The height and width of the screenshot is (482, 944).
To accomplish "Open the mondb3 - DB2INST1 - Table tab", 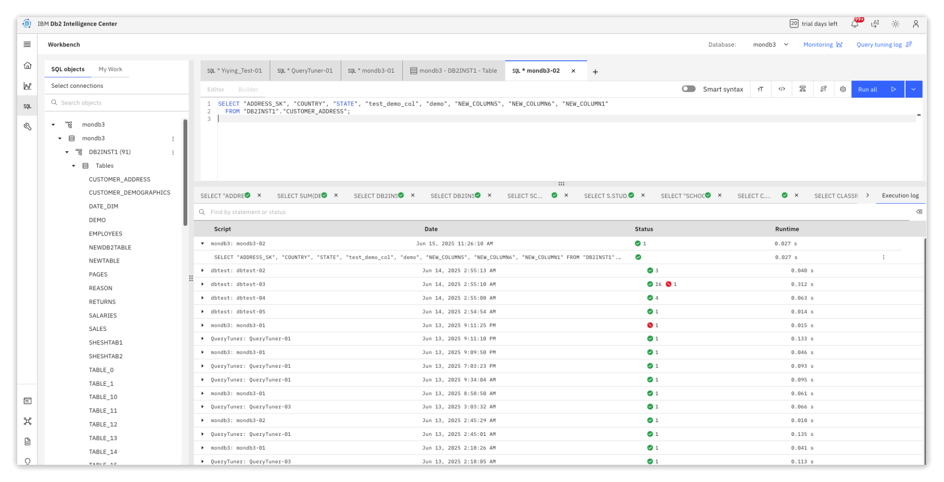I will coord(454,71).
